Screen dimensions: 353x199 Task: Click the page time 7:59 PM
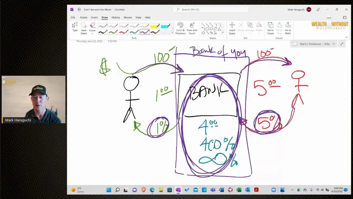[x=112, y=41]
